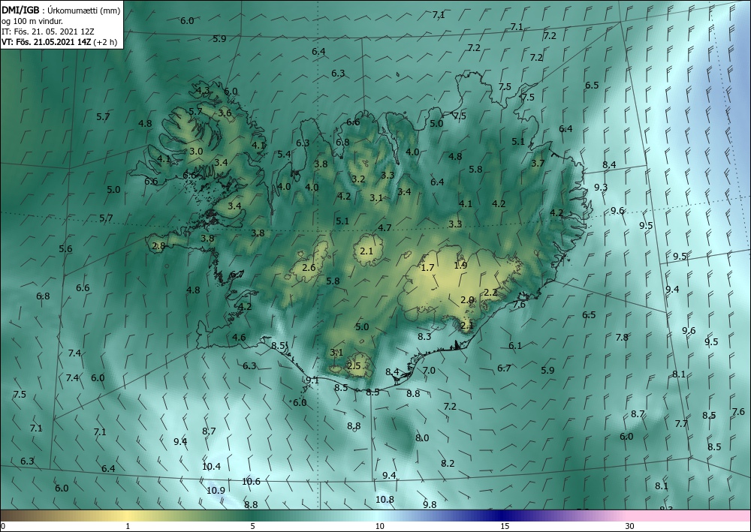The height and width of the screenshot is (532, 751).
Task: Select the 9.1 value at the south coast
Action: click(x=312, y=380)
